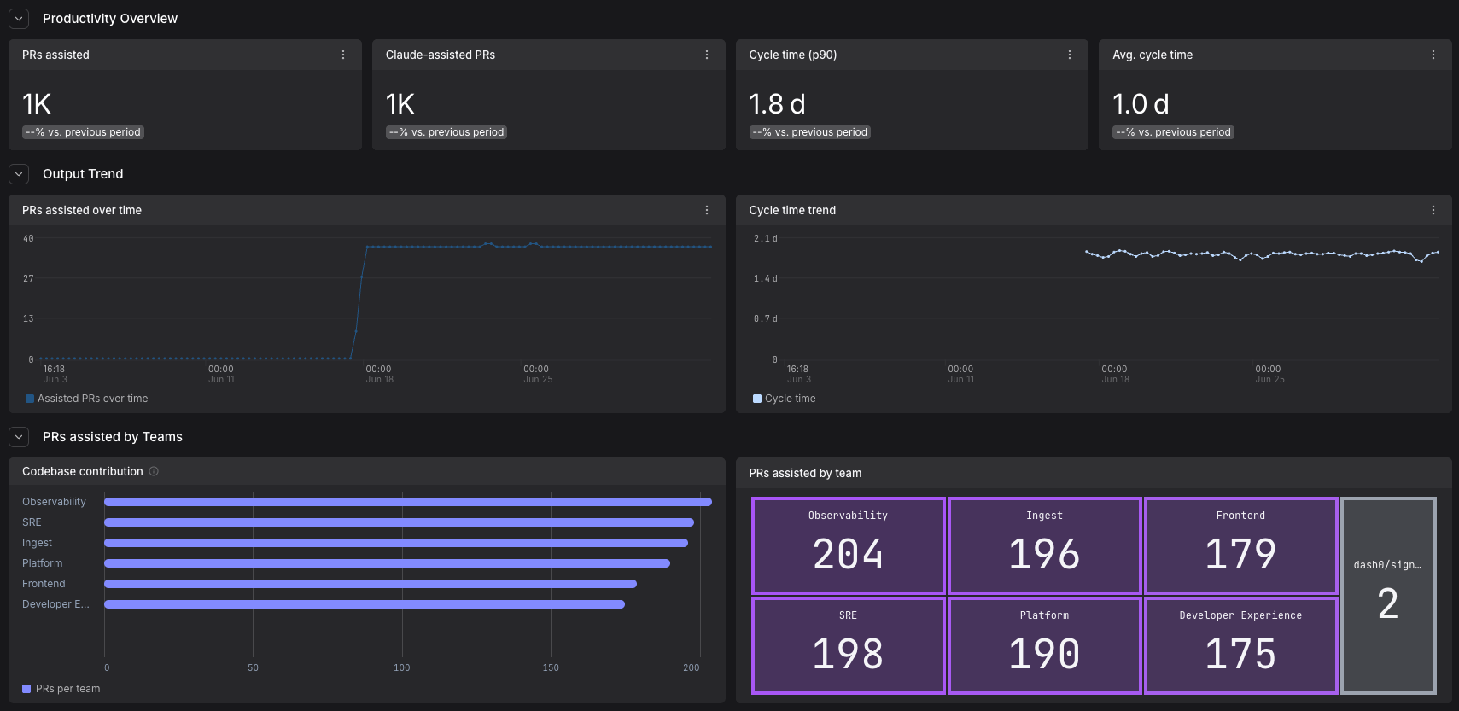Screen dimensions: 1459x711
Task: Open Avg. cycle time panel options menu
Action: [1433, 55]
